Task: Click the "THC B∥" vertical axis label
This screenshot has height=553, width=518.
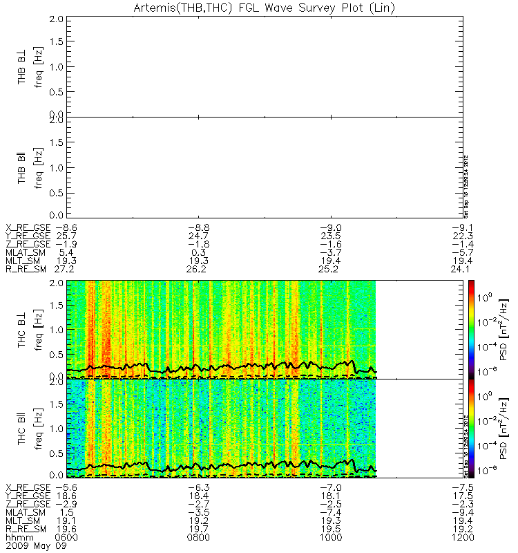Action: pos(22,429)
